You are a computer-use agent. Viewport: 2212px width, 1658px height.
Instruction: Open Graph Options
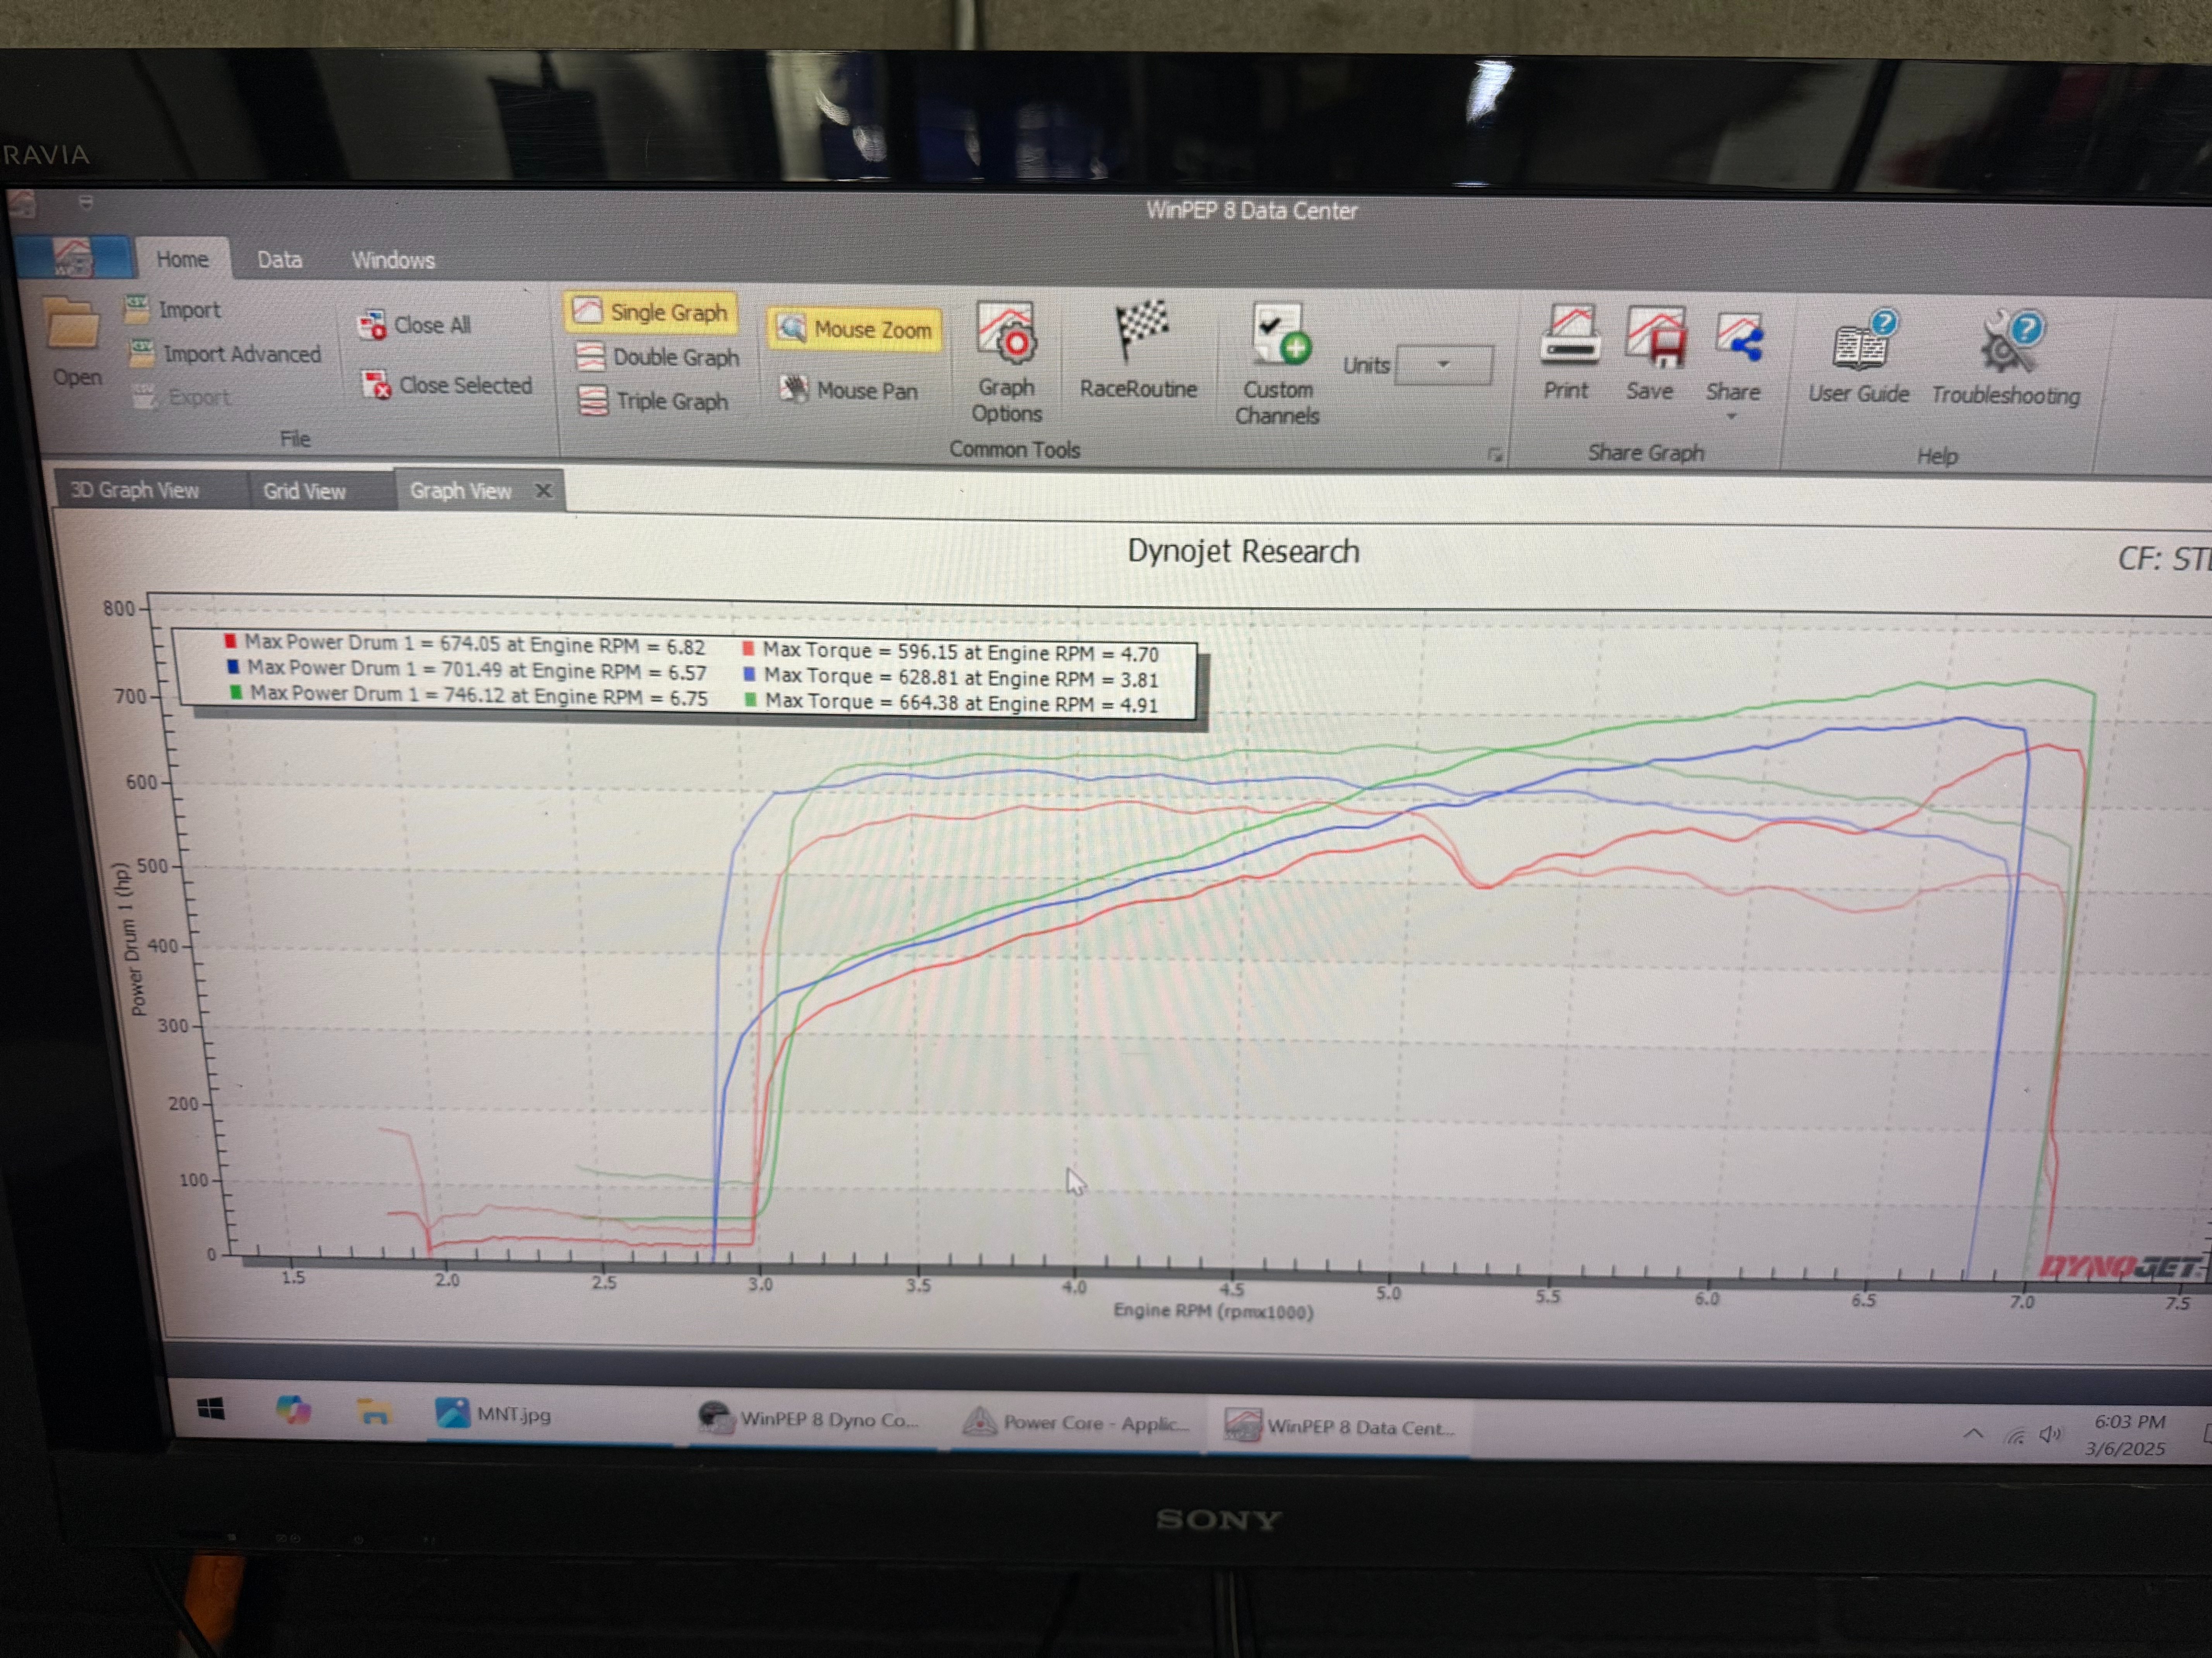(1006, 363)
